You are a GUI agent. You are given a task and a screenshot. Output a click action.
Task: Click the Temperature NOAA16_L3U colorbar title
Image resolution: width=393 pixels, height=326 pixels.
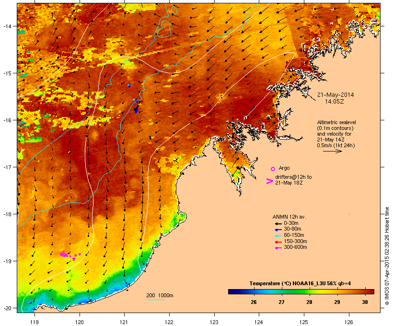[300, 283]
